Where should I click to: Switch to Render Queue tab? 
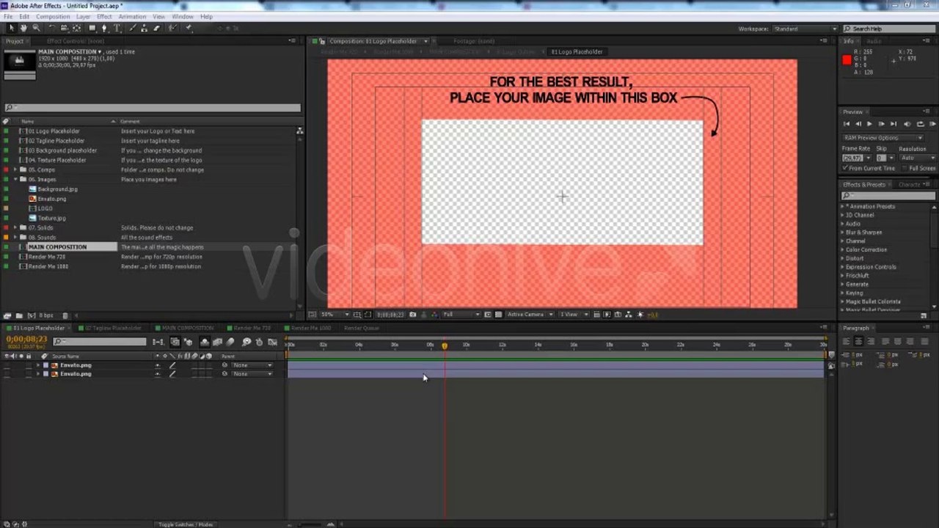[362, 328]
